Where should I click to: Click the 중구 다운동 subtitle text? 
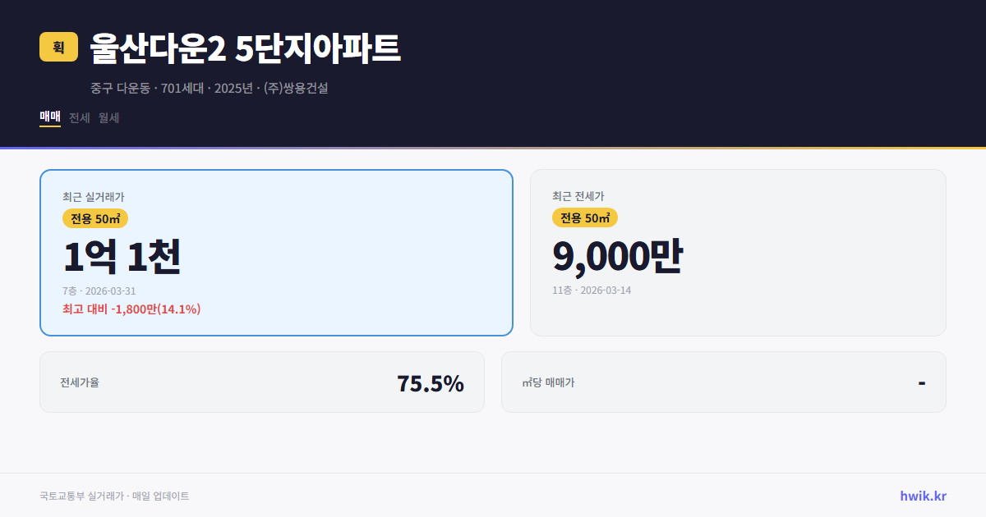[x=117, y=88]
